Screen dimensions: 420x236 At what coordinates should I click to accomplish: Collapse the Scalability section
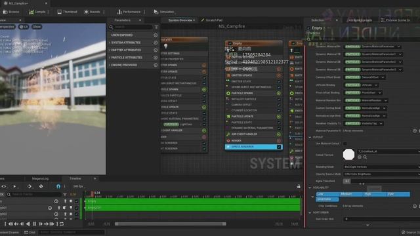click(x=310, y=188)
